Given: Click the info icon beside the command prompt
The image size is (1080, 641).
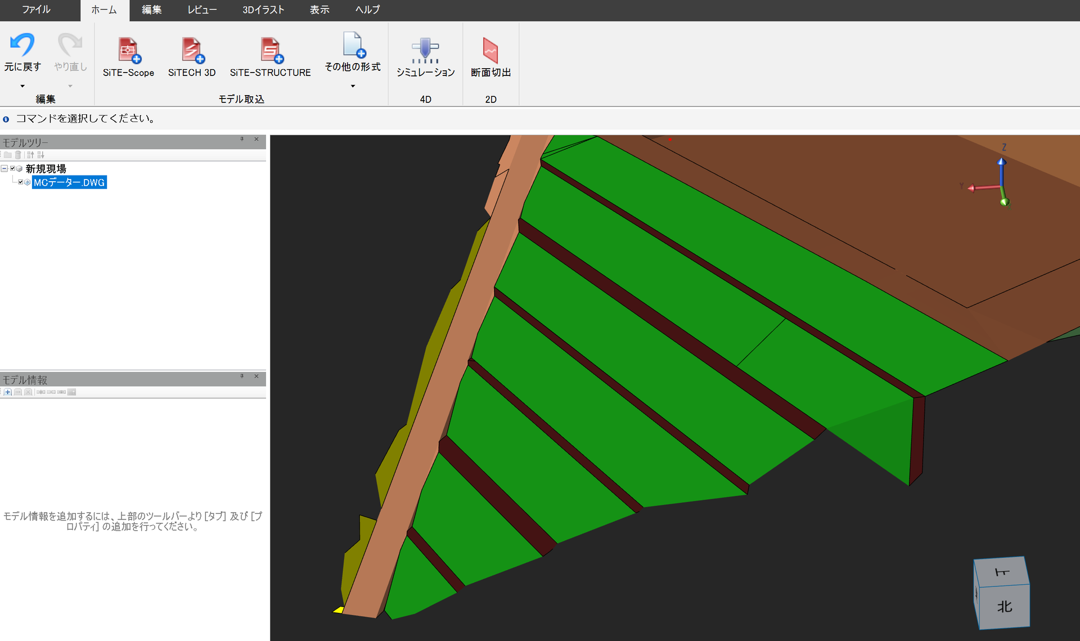Looking at the screenshot, I should pos(6,119).
